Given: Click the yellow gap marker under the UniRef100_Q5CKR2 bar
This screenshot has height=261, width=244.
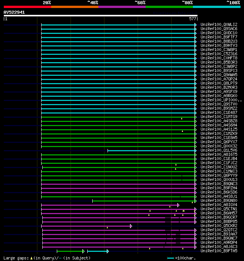Looking at the screenshot, I should pyautogui.click(x=107, y=227).
